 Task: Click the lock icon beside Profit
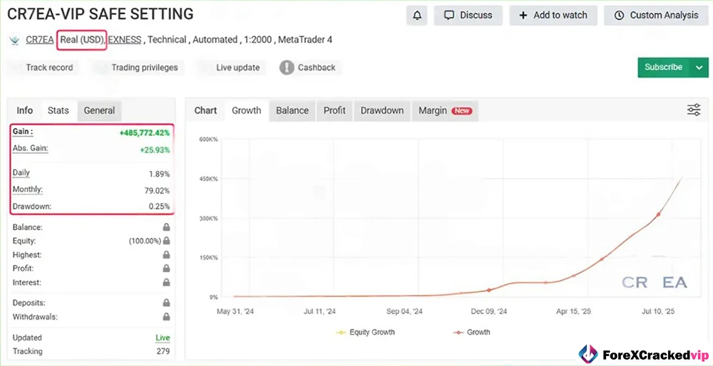[166, 268]
